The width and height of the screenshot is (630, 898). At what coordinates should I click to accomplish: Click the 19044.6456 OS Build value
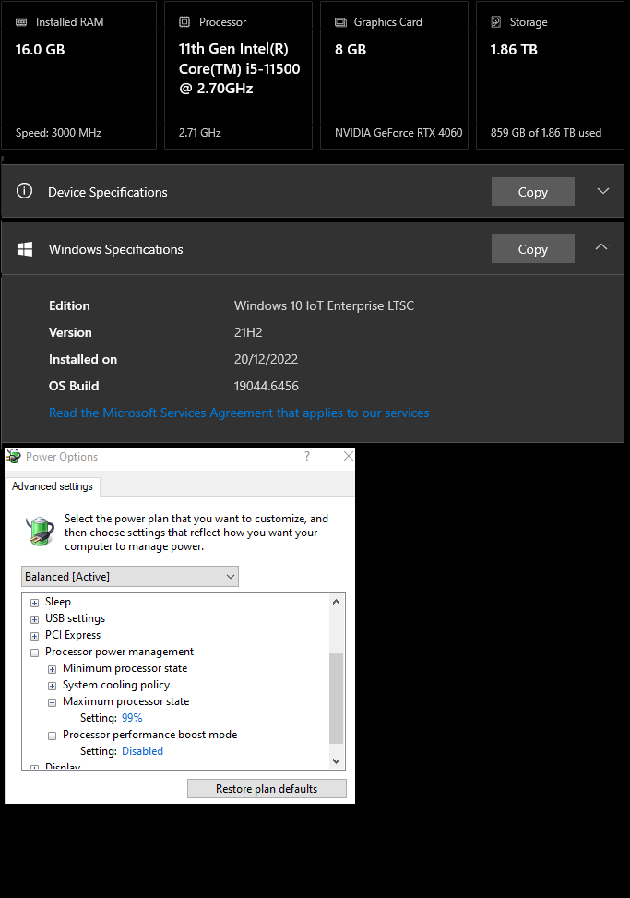[266, 386]
